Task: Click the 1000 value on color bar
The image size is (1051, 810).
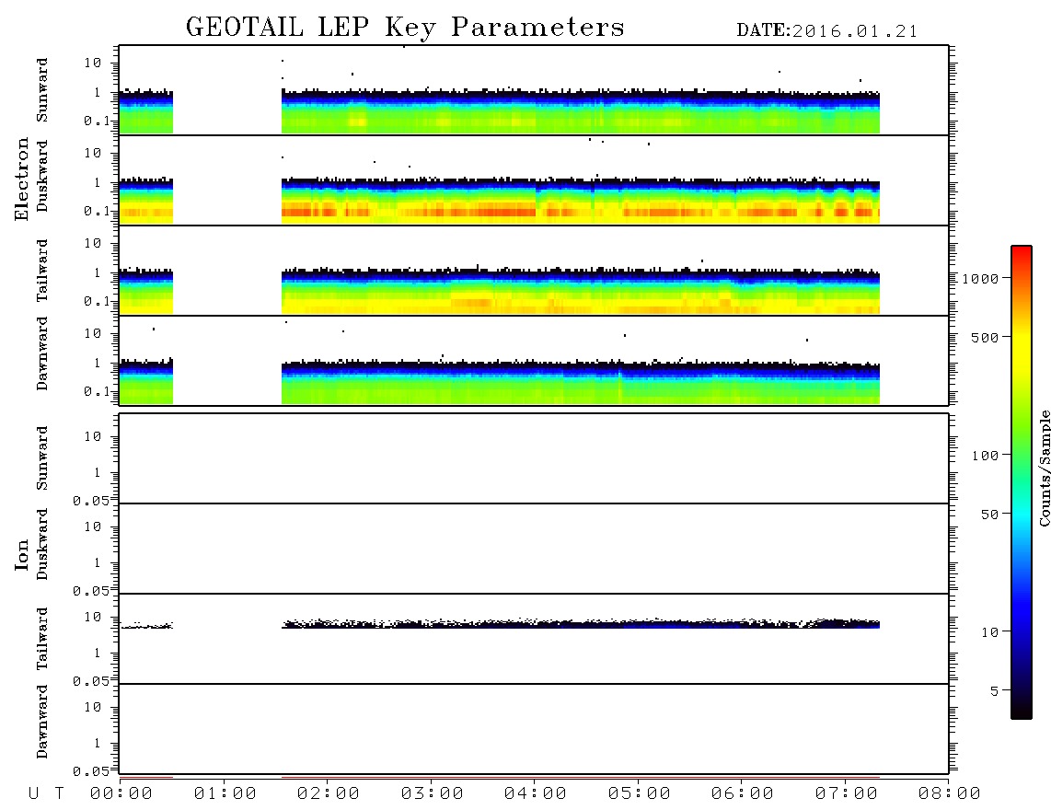Action: [980, 278]
